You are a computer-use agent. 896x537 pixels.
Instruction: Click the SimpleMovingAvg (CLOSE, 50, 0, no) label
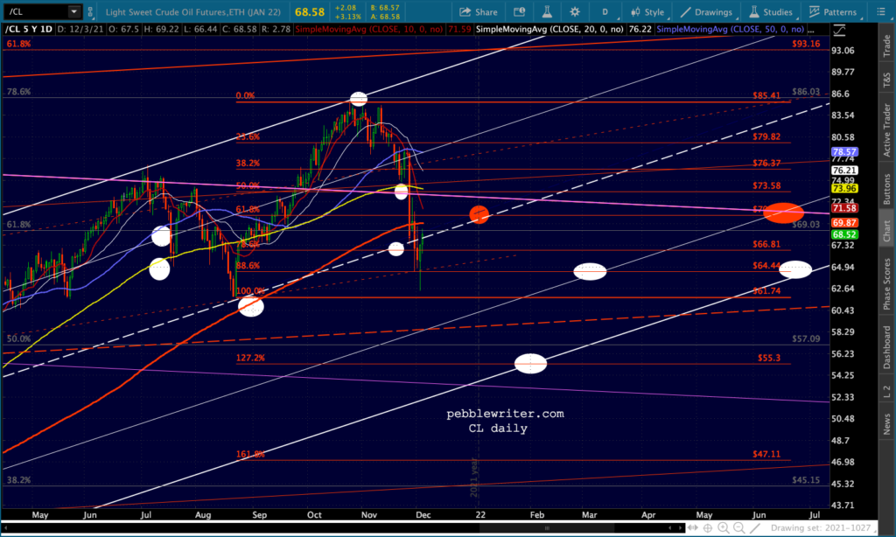coord(731,29)
